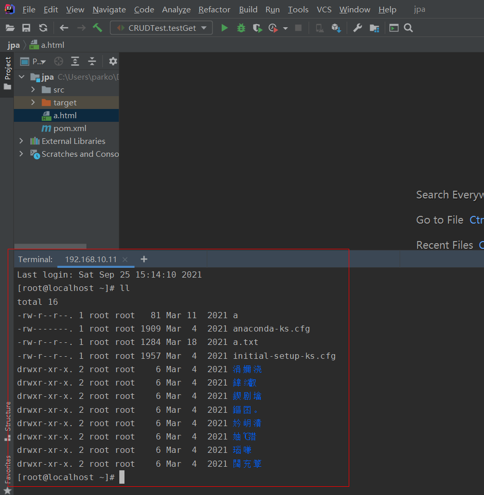Open the Window menu
Image resolution: width=484 pixels, height=495 pixels.
pos(355,10)
